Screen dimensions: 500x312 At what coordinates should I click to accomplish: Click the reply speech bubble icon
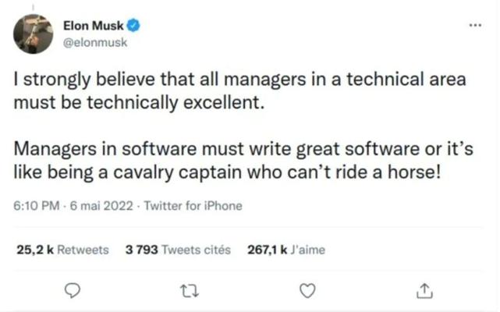click(x=72, y=290)
